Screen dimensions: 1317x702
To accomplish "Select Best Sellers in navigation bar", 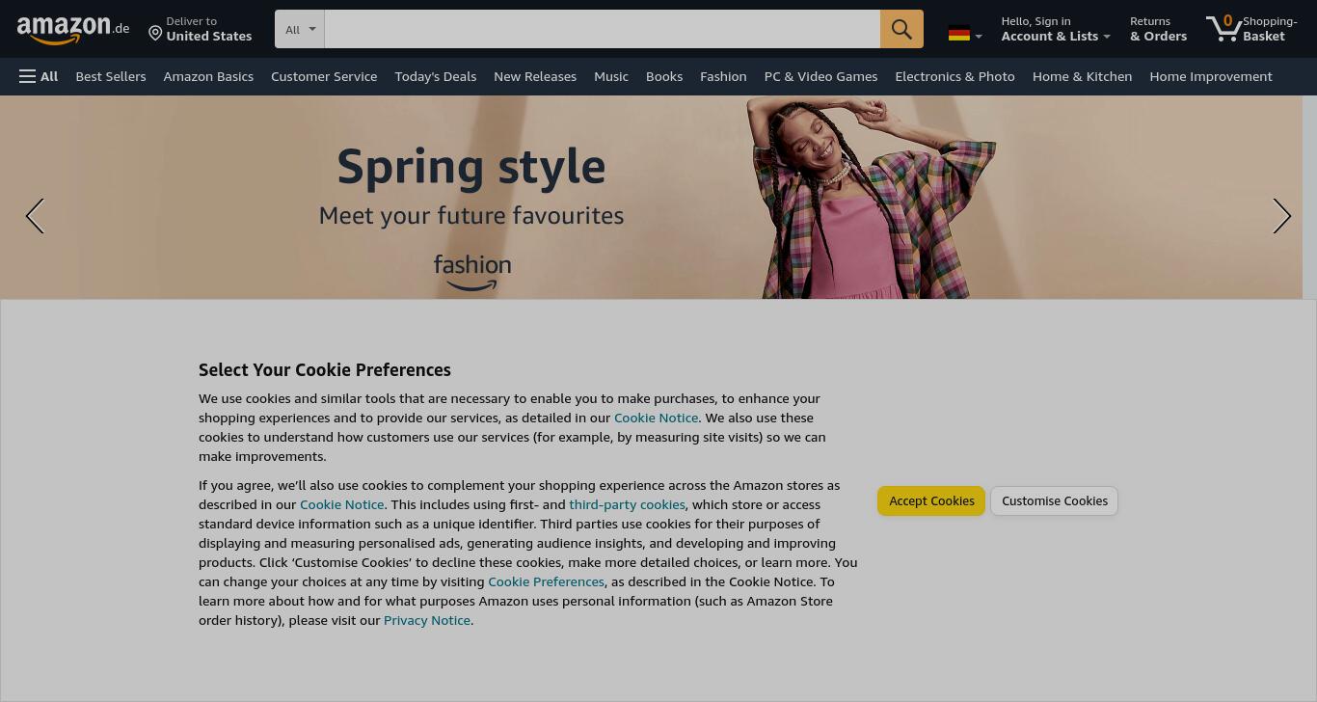I will pyautogui.click(x=111, y=76).
